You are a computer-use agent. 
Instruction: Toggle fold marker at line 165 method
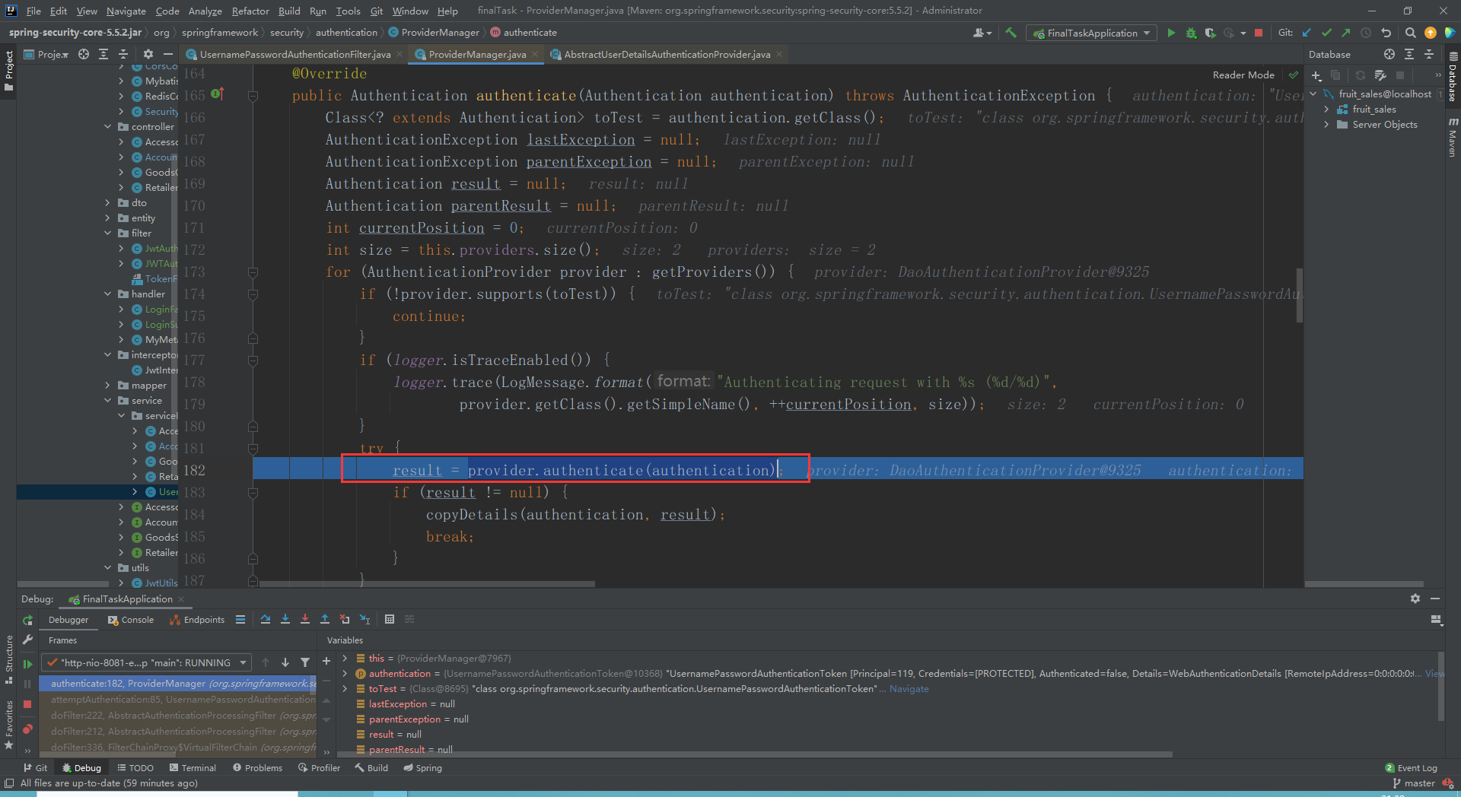[253, 96]
